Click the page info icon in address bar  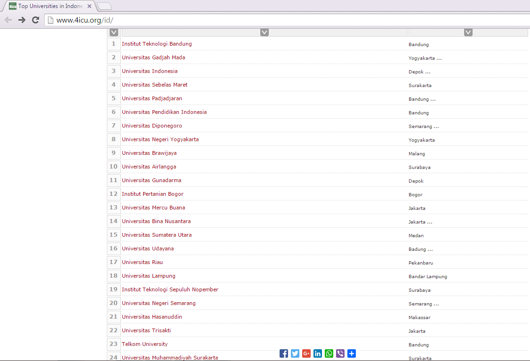(50, 20)
